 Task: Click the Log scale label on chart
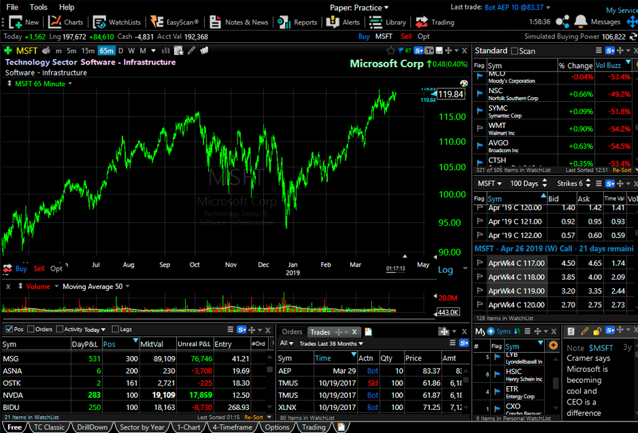(x=445, y=270)
